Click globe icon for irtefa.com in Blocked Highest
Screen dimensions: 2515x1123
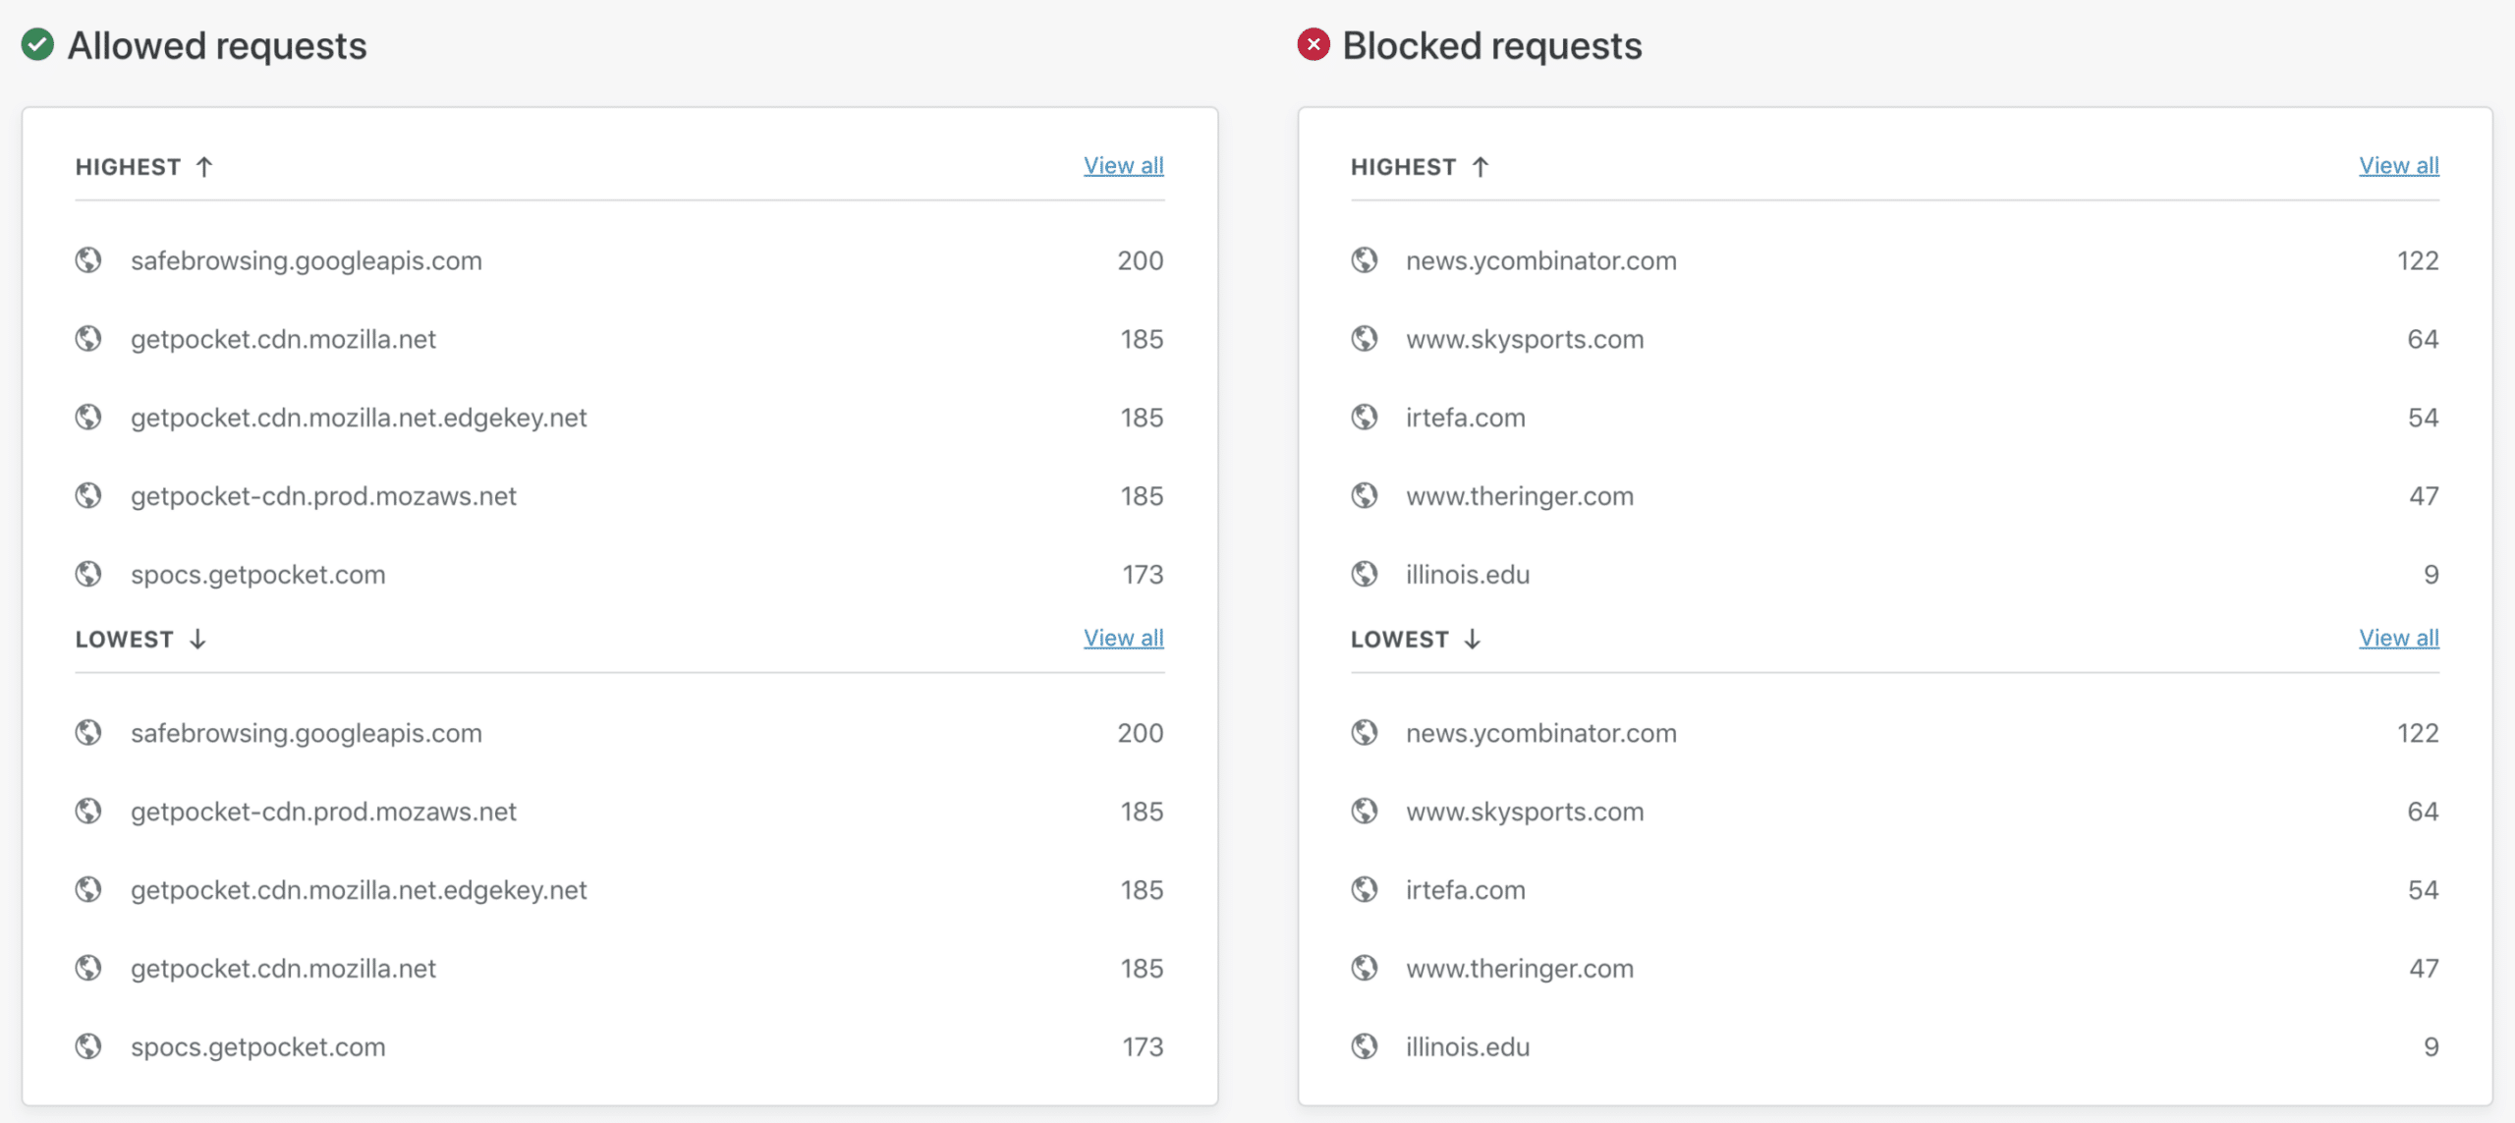tap(1365, 418)
